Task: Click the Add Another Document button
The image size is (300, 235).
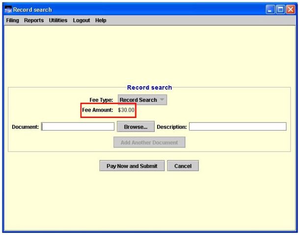Action: click(149, 142)
